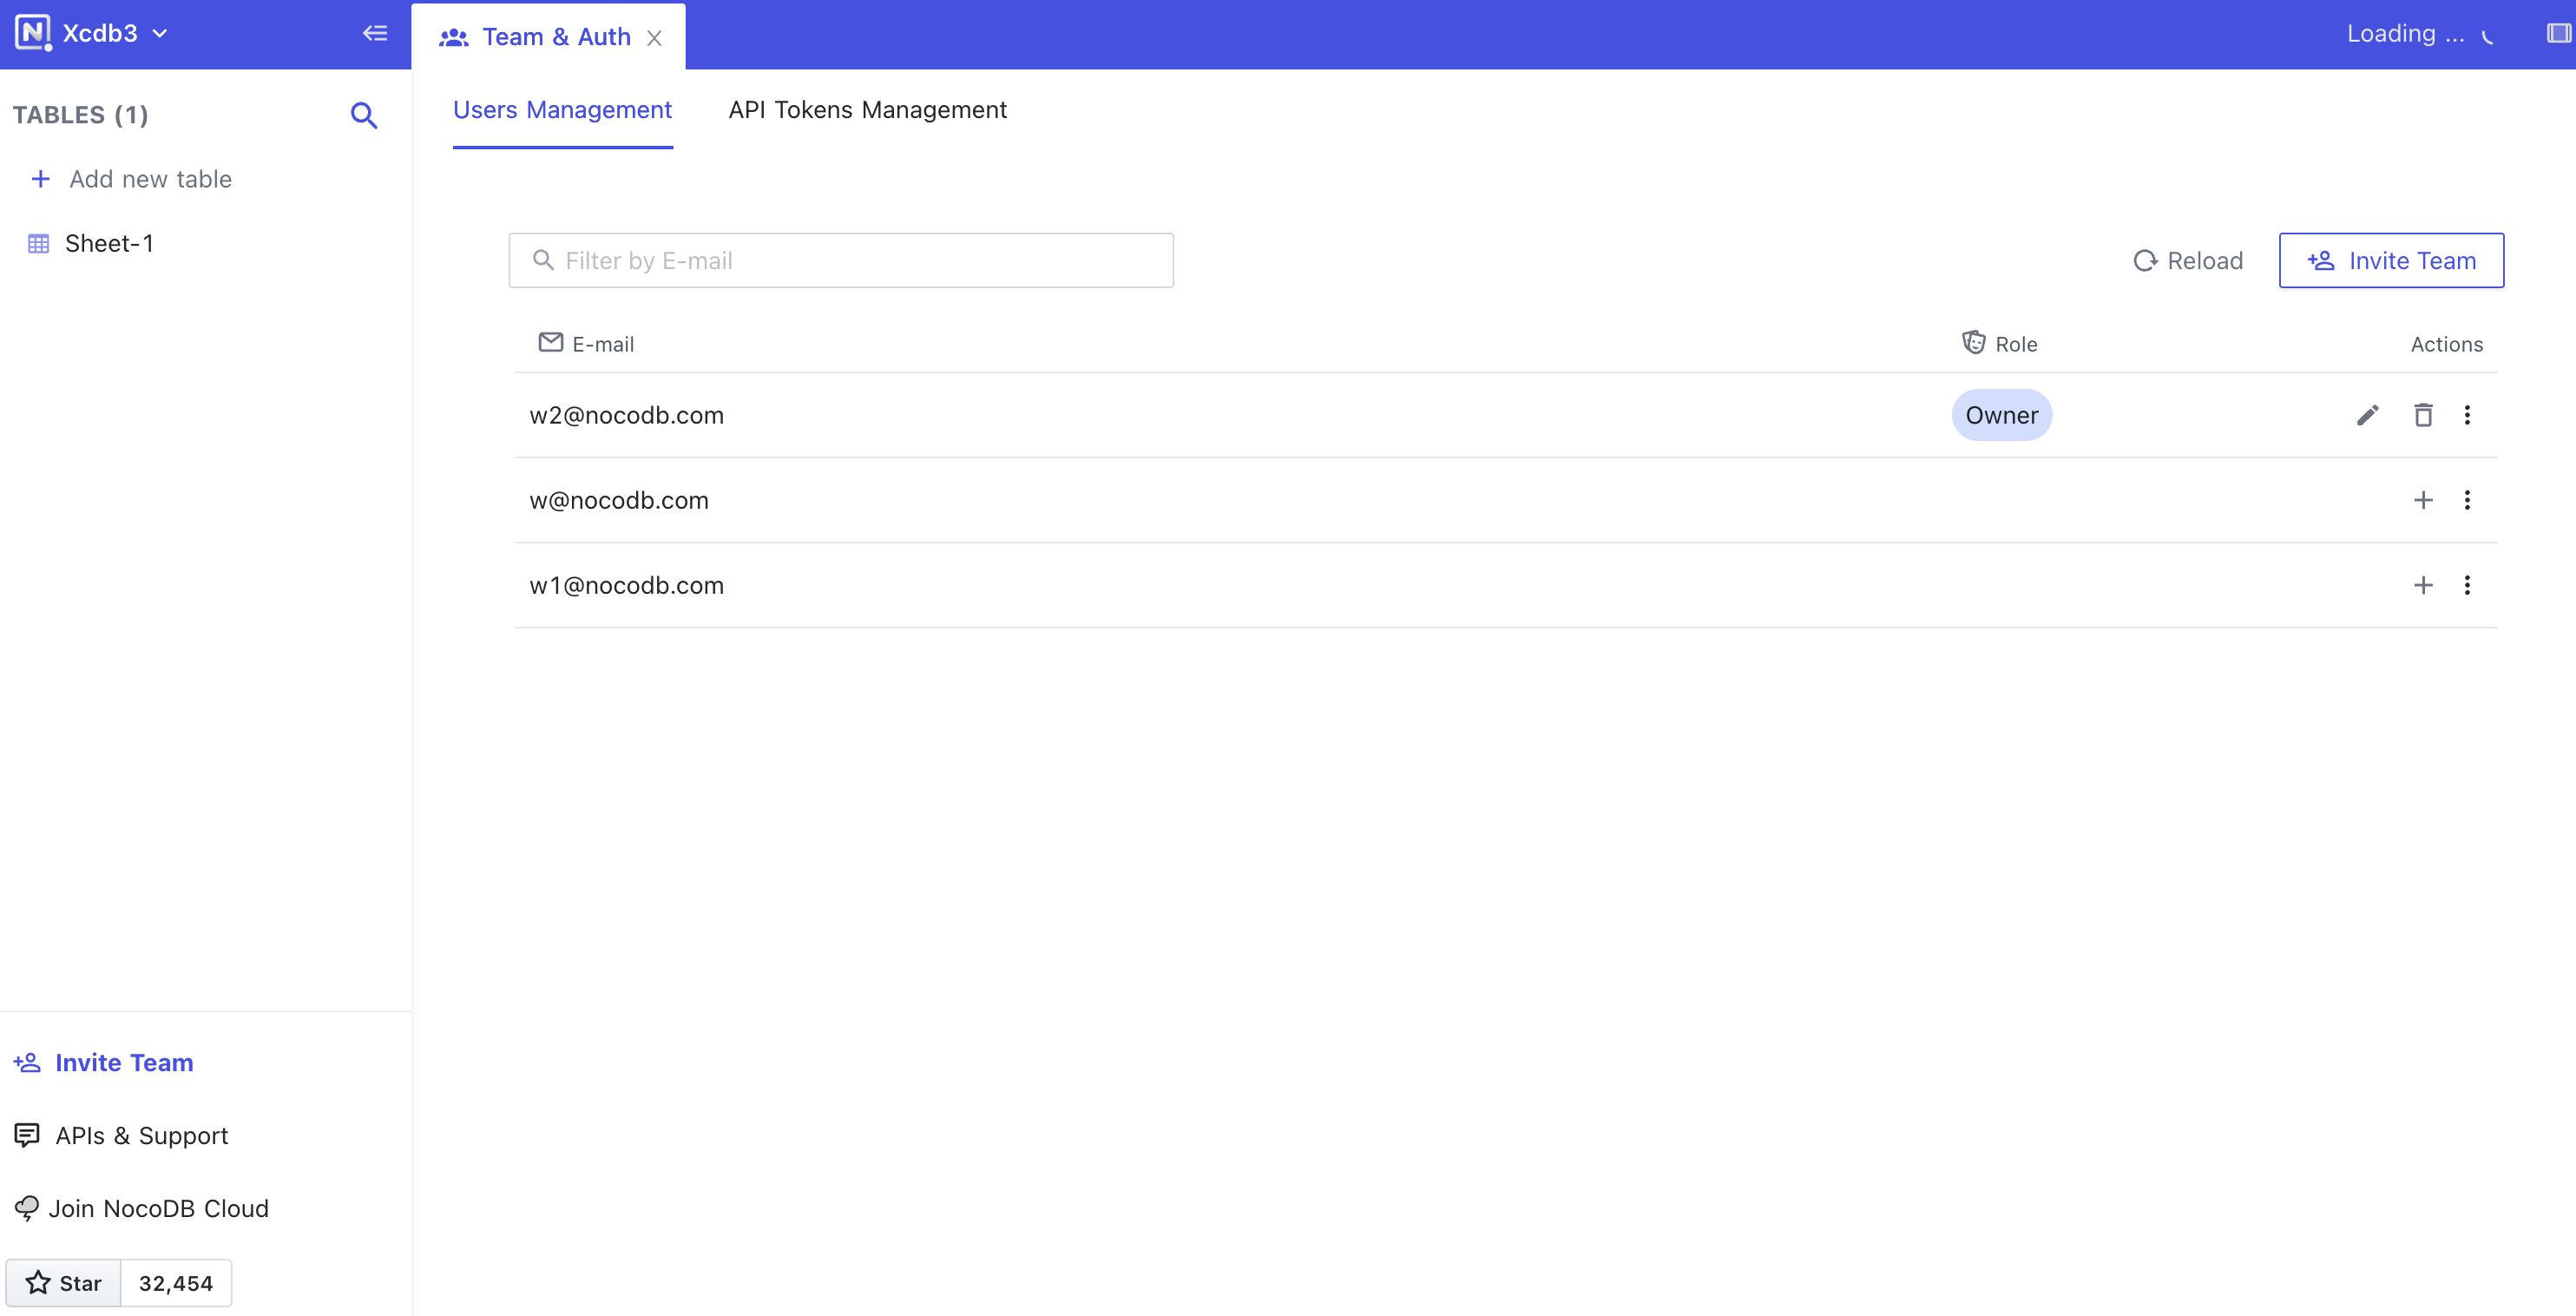The image size is (2576, 1316).
Task: Open more options menu for w@nocodb.com
Action: coord(2467,500)
